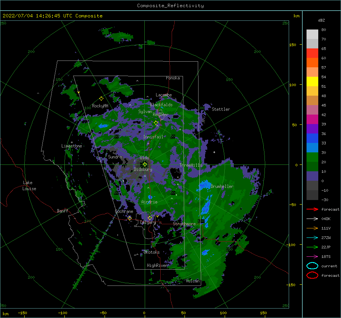The image size is (341, 318).
Task: Click the yellow marker near RedDeer
Action: click(x=156, y=123)
